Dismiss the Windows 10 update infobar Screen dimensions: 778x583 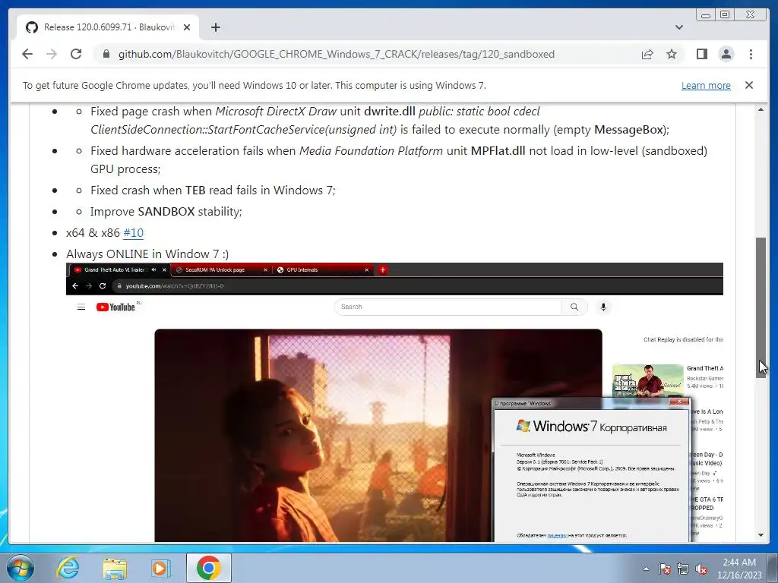pyautogui.click(x=748, y=85)
